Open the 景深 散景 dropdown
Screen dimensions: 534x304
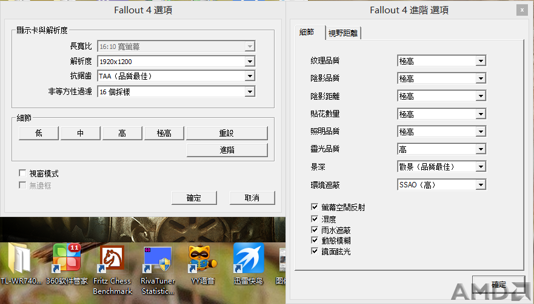pyautogui.click(x=441, y=167)
